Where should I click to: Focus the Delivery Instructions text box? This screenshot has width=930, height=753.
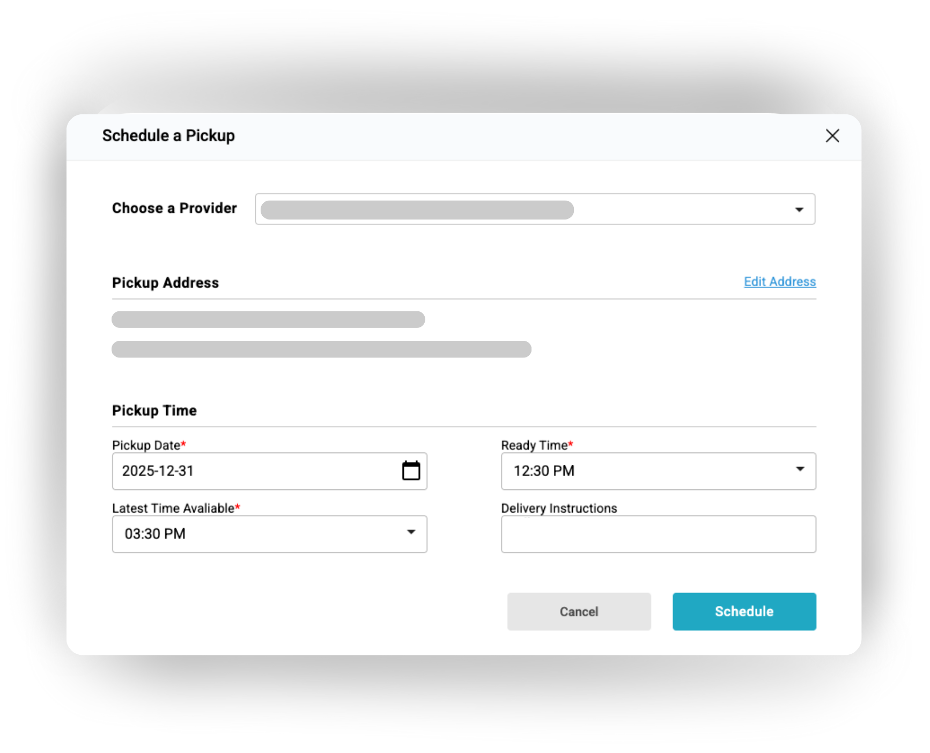[658, 535]
